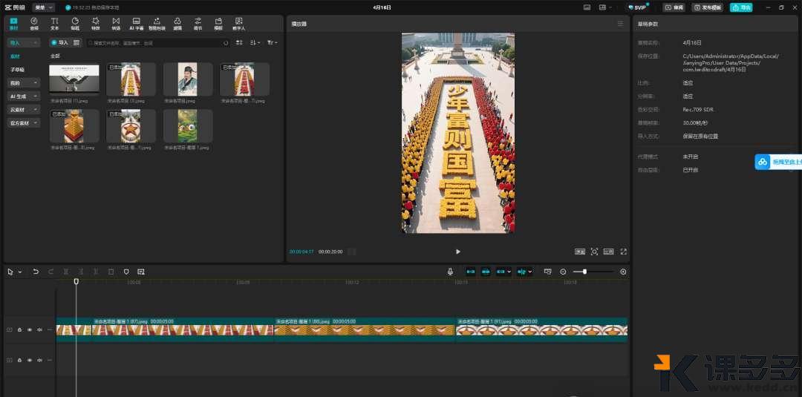
Task: Open the 贴纸 (Stickers) panel icon
Action: pos(75,23)
